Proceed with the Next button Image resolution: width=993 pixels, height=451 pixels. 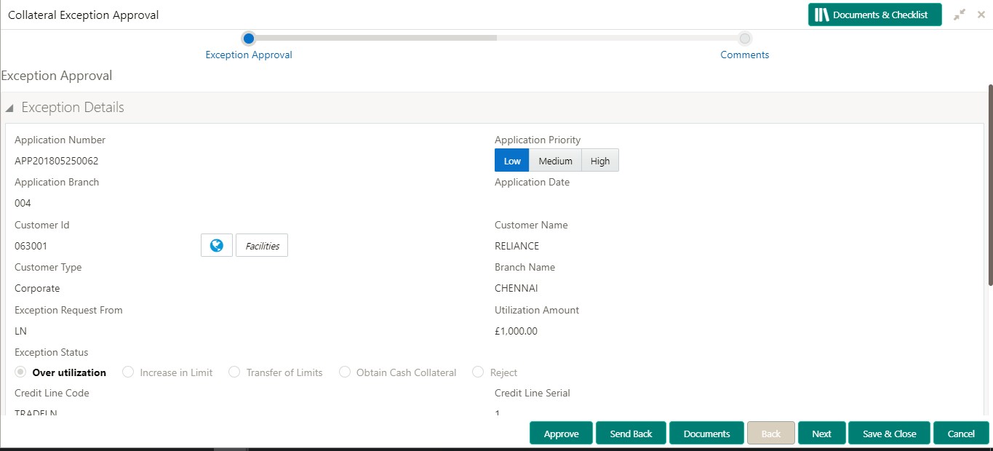point(822,433)
